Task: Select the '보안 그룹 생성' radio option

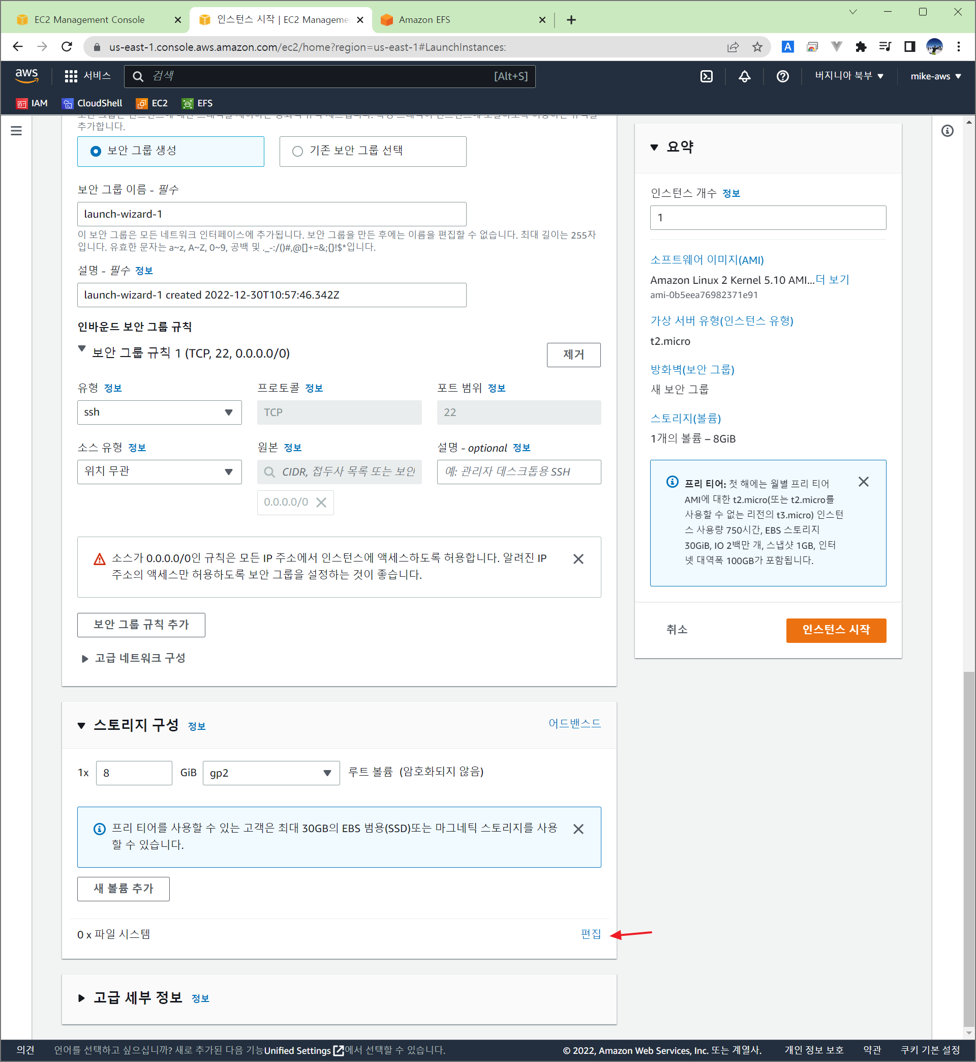Action: (96, 151)
